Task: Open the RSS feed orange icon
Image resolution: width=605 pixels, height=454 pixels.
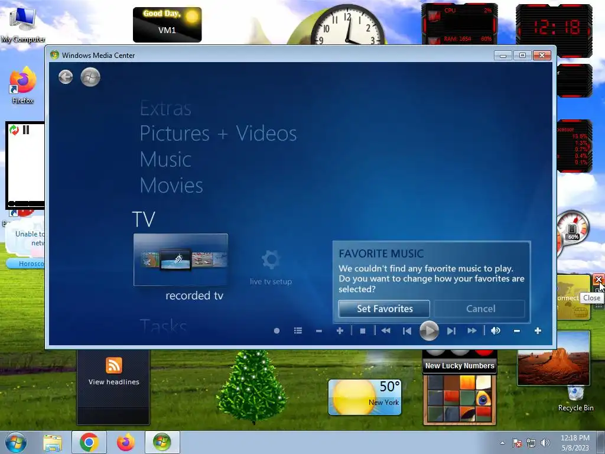Action: (x=114, y=365)
